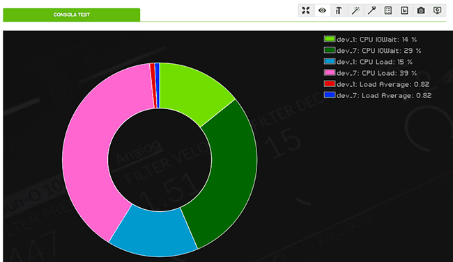453x262 pixels.
Task: Toggle dev_1 Load Average legend entry
Action: (376, 84)
